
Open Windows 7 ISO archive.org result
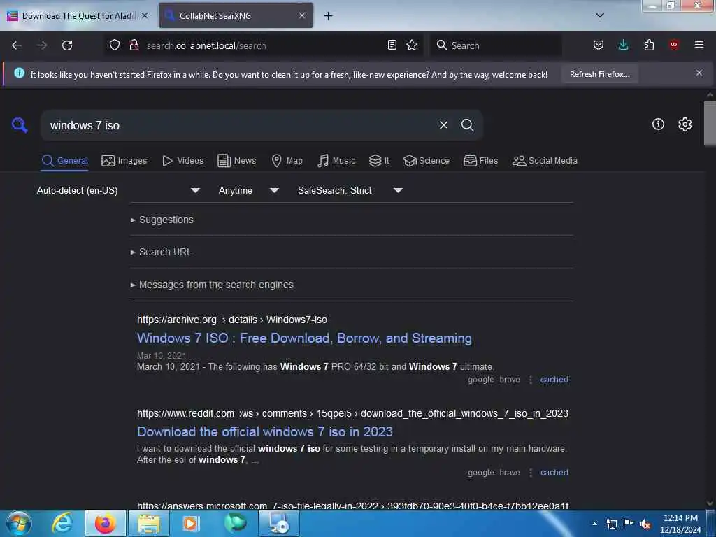(304, 338)
